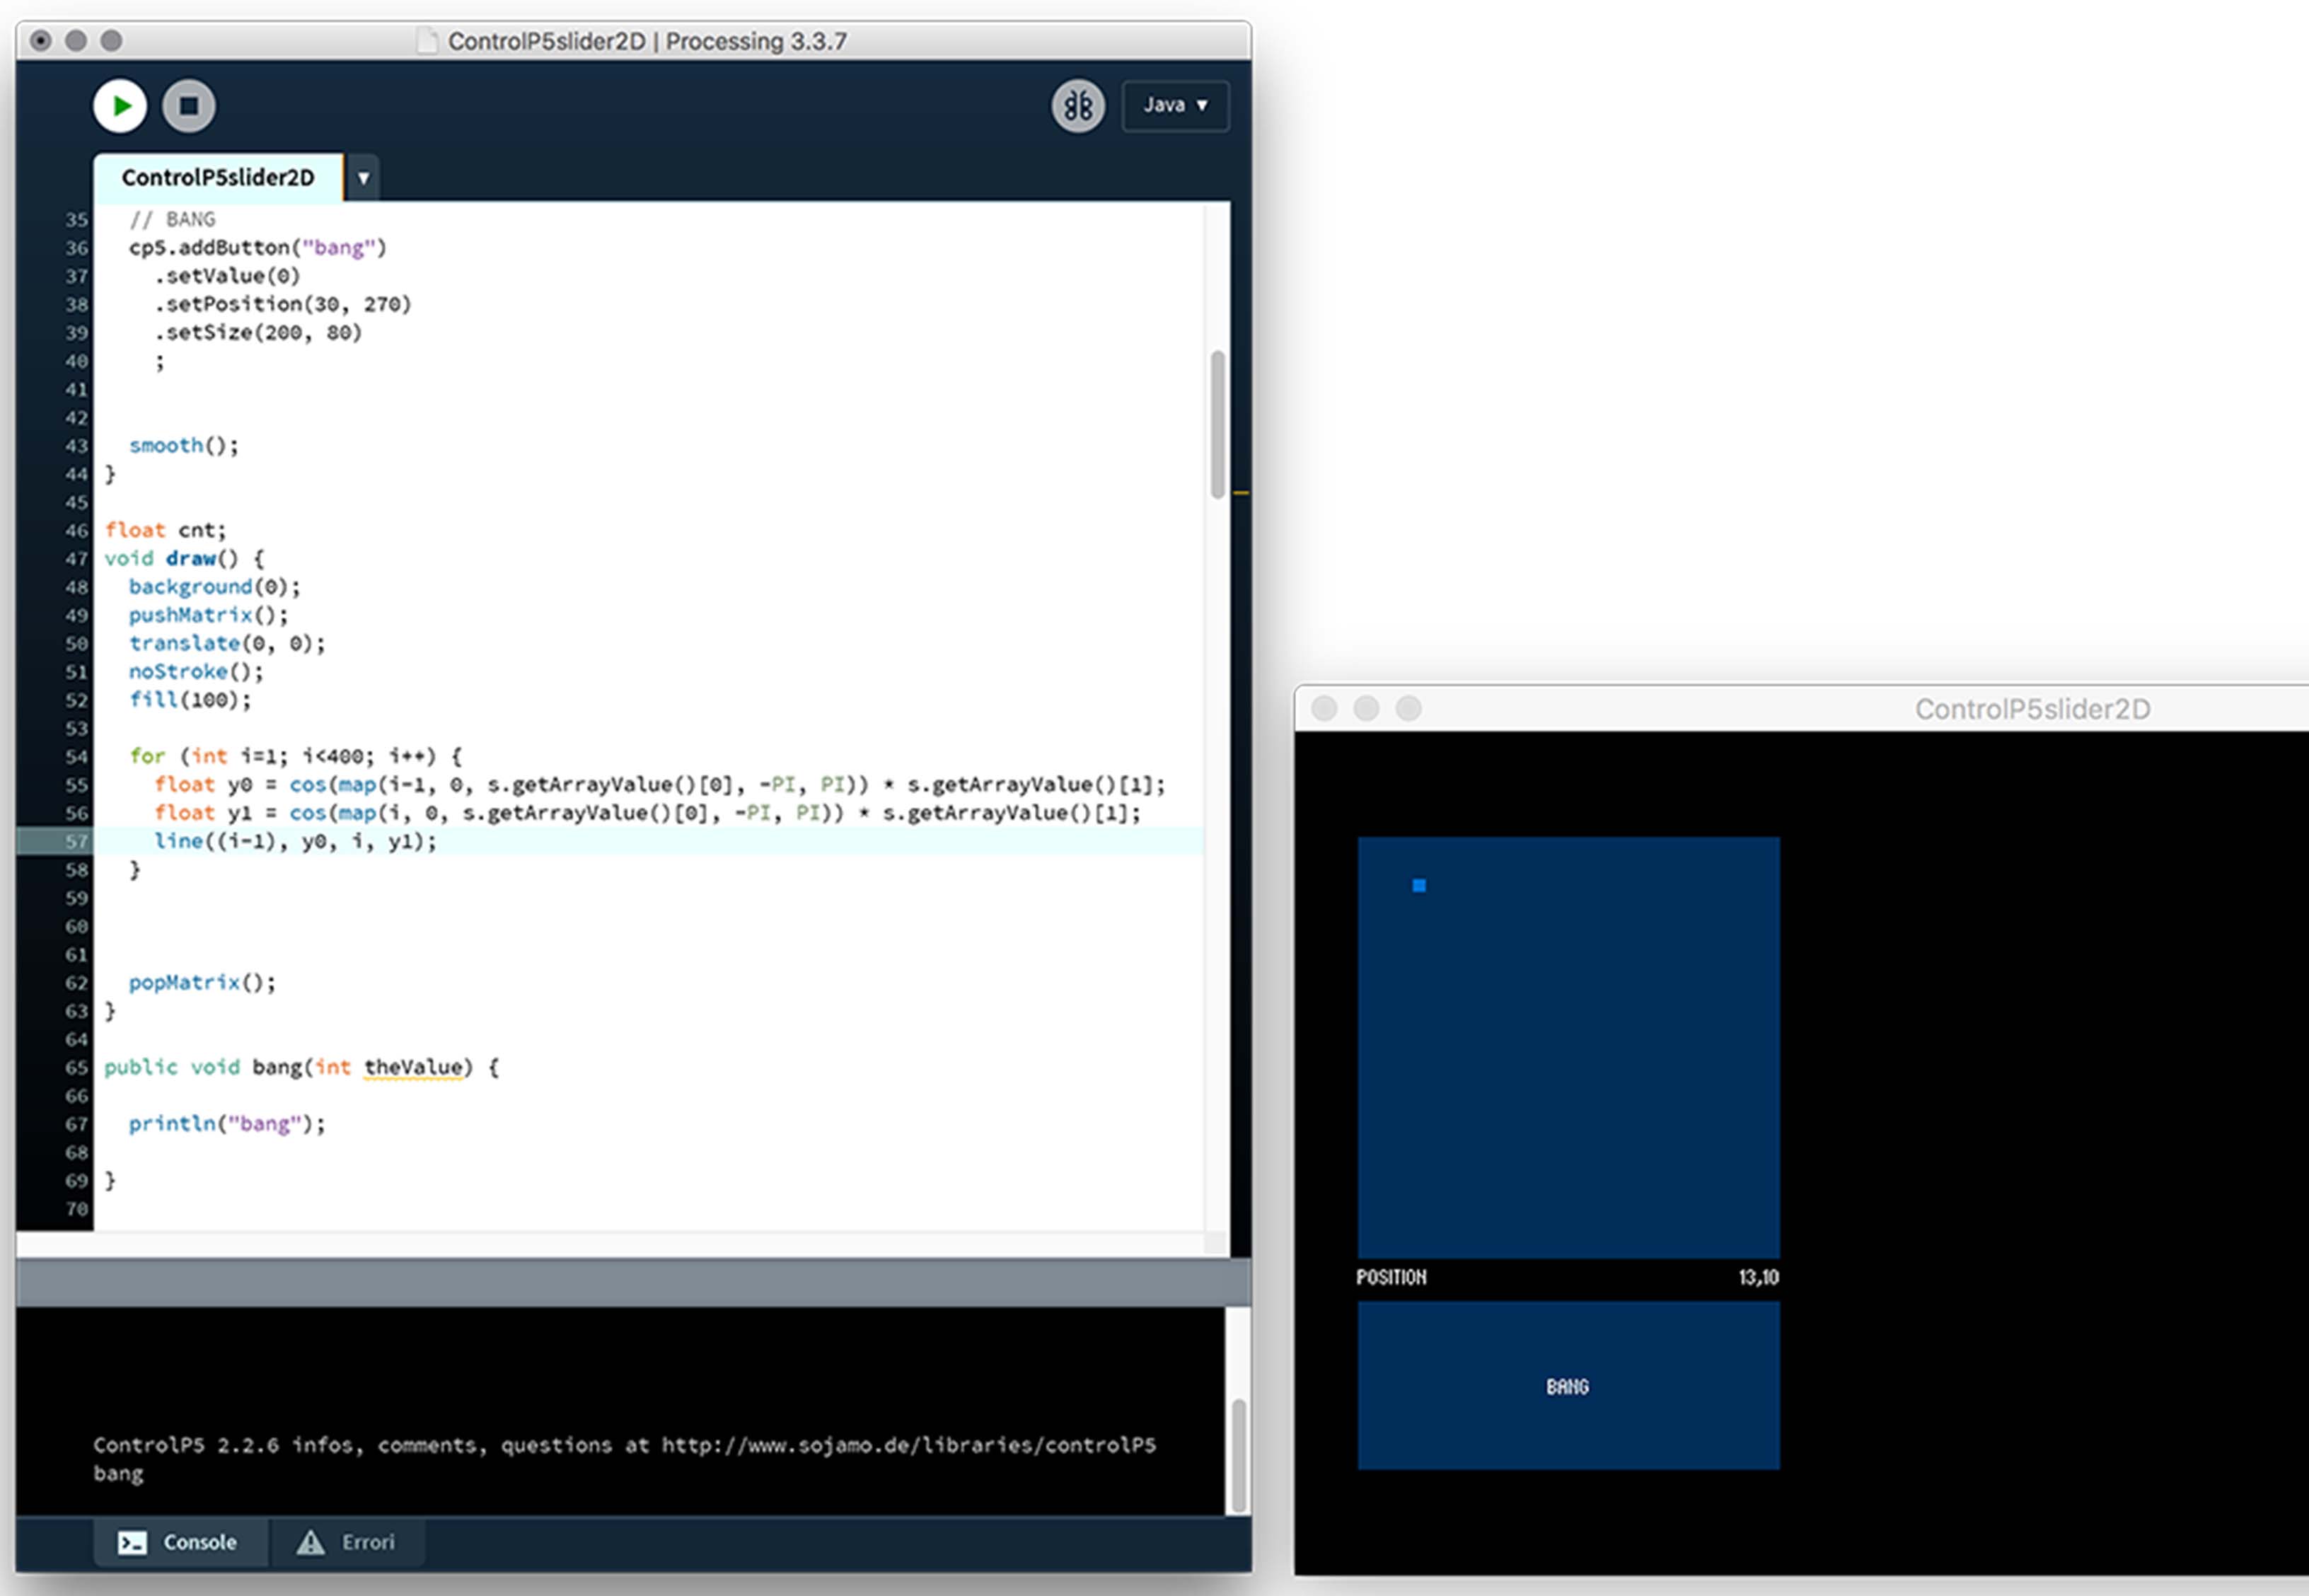Open the tab menu arrow
2309x1596 pixels.
pyautogui.click(x=363, y=178)
